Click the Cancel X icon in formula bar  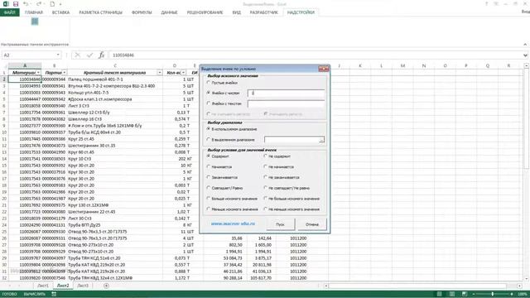click(x=77, y=55)
